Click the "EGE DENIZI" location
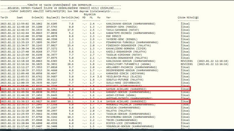Image resolution: width=234 pixels, height=131 pixels. 114,36
